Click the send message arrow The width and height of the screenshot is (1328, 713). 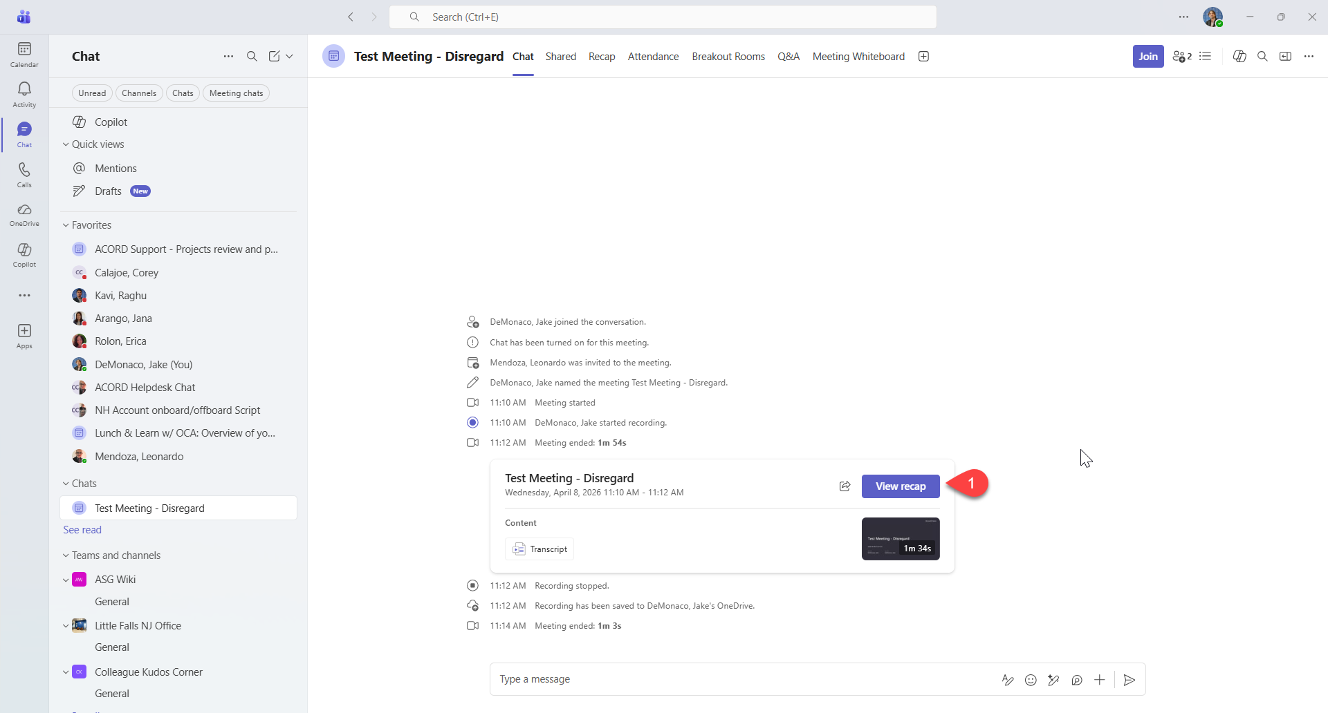click(x=1129, y=680)
